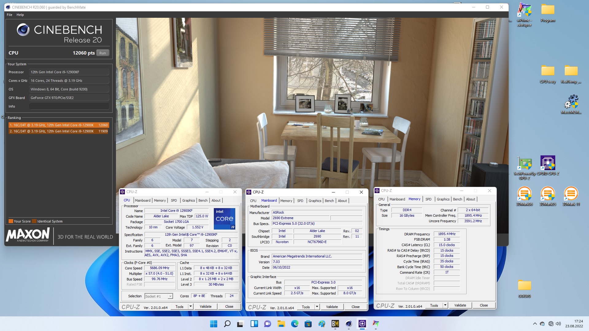Open TechPowerUp GPU-Z desktop shortcut
This screenshot has height=331, width=589.
(524, 168)
